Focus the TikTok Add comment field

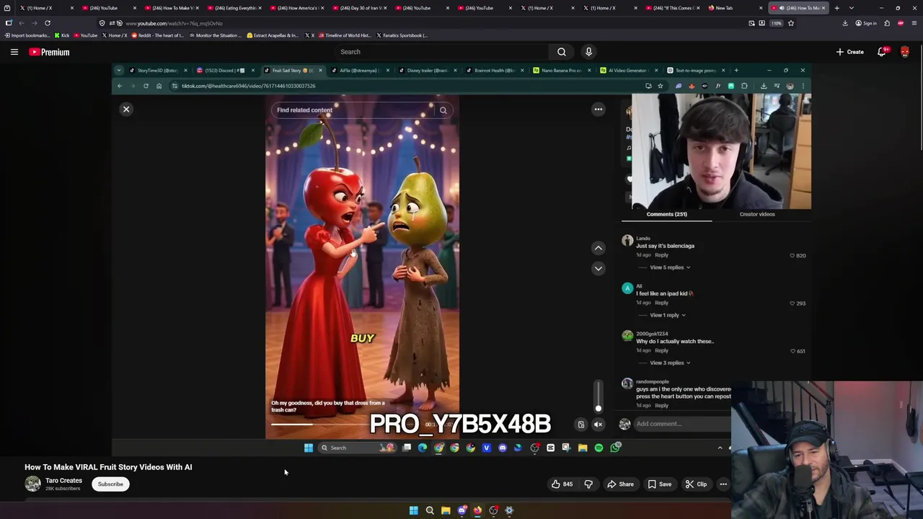[681, 424]
